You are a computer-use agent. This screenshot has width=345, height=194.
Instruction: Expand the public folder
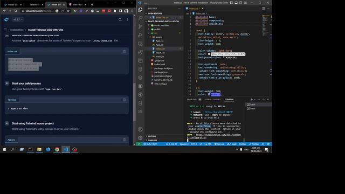(157, 29)
